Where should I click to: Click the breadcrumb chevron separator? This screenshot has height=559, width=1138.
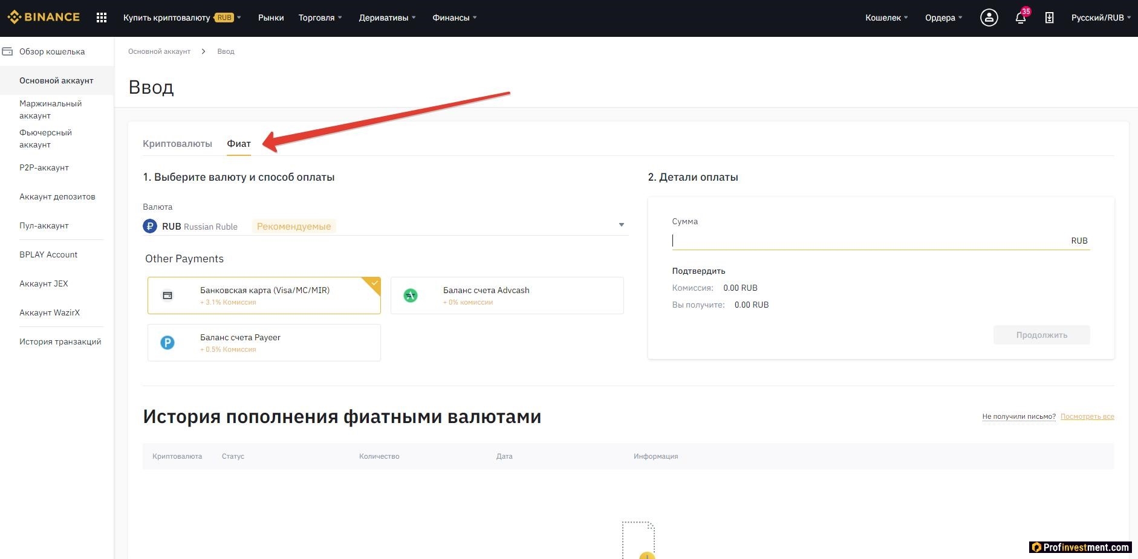pos(203,51)
